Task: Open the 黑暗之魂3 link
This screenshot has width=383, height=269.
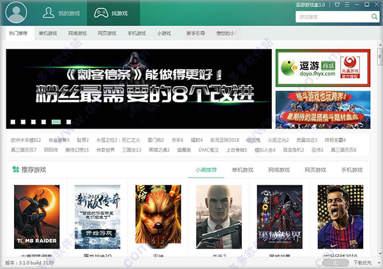Action: pyautogui.click(x=159, y=150)
